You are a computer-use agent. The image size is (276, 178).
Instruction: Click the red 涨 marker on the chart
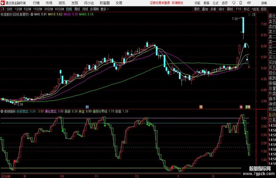coord(241,107)
